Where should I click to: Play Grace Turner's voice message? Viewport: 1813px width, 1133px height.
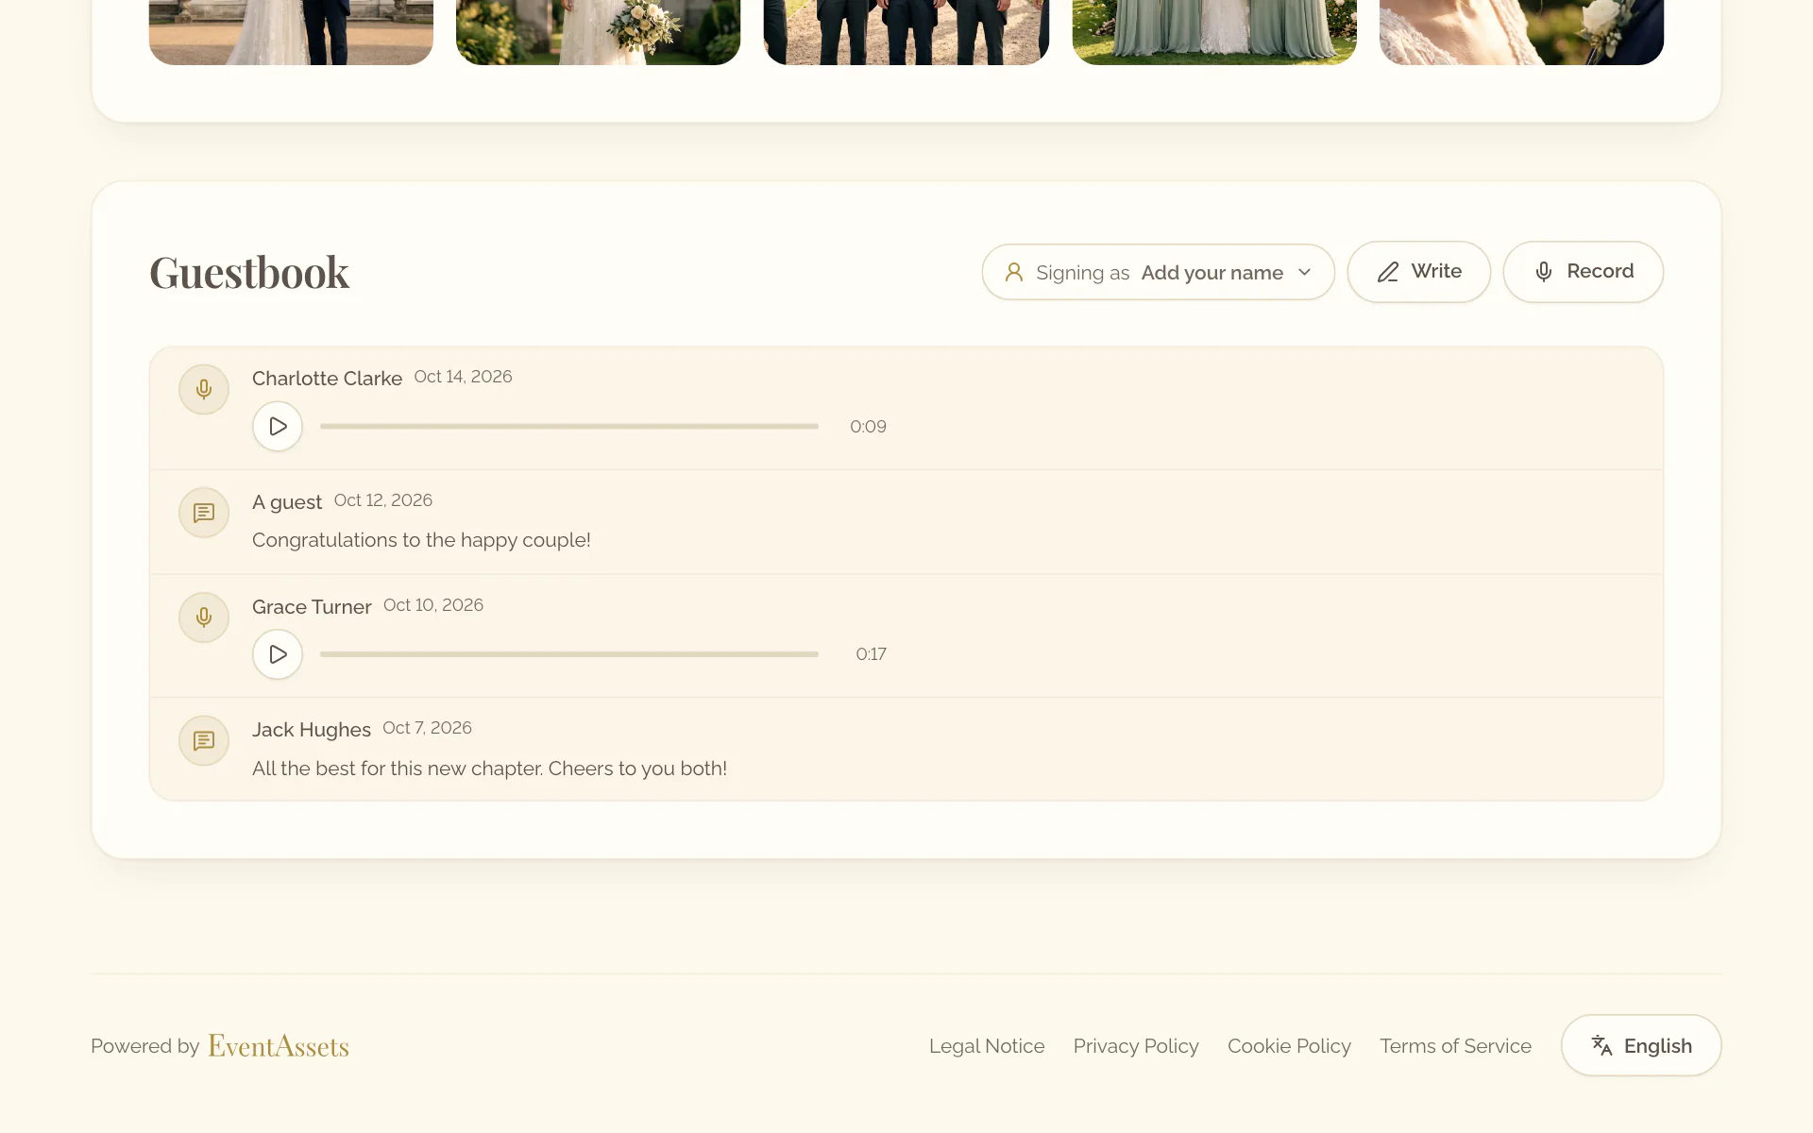(278, 654)
